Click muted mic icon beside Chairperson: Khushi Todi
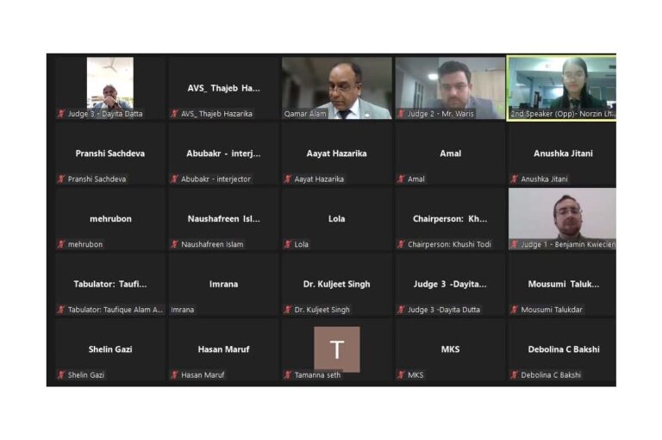Image resolution: width=662 pixels, height=440 pixels. click(401, 244)
